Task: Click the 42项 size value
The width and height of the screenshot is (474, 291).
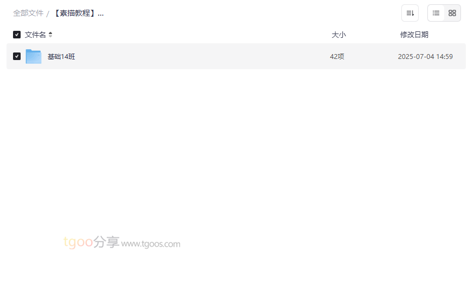Action: pos(337,56)
